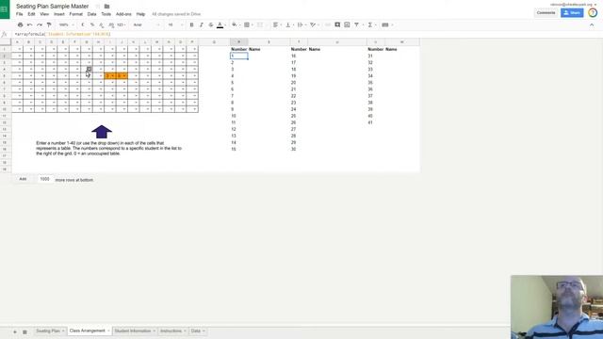The image size is (603, 339).
Task: Click the text rotation icon
Action: click(313, 24)
